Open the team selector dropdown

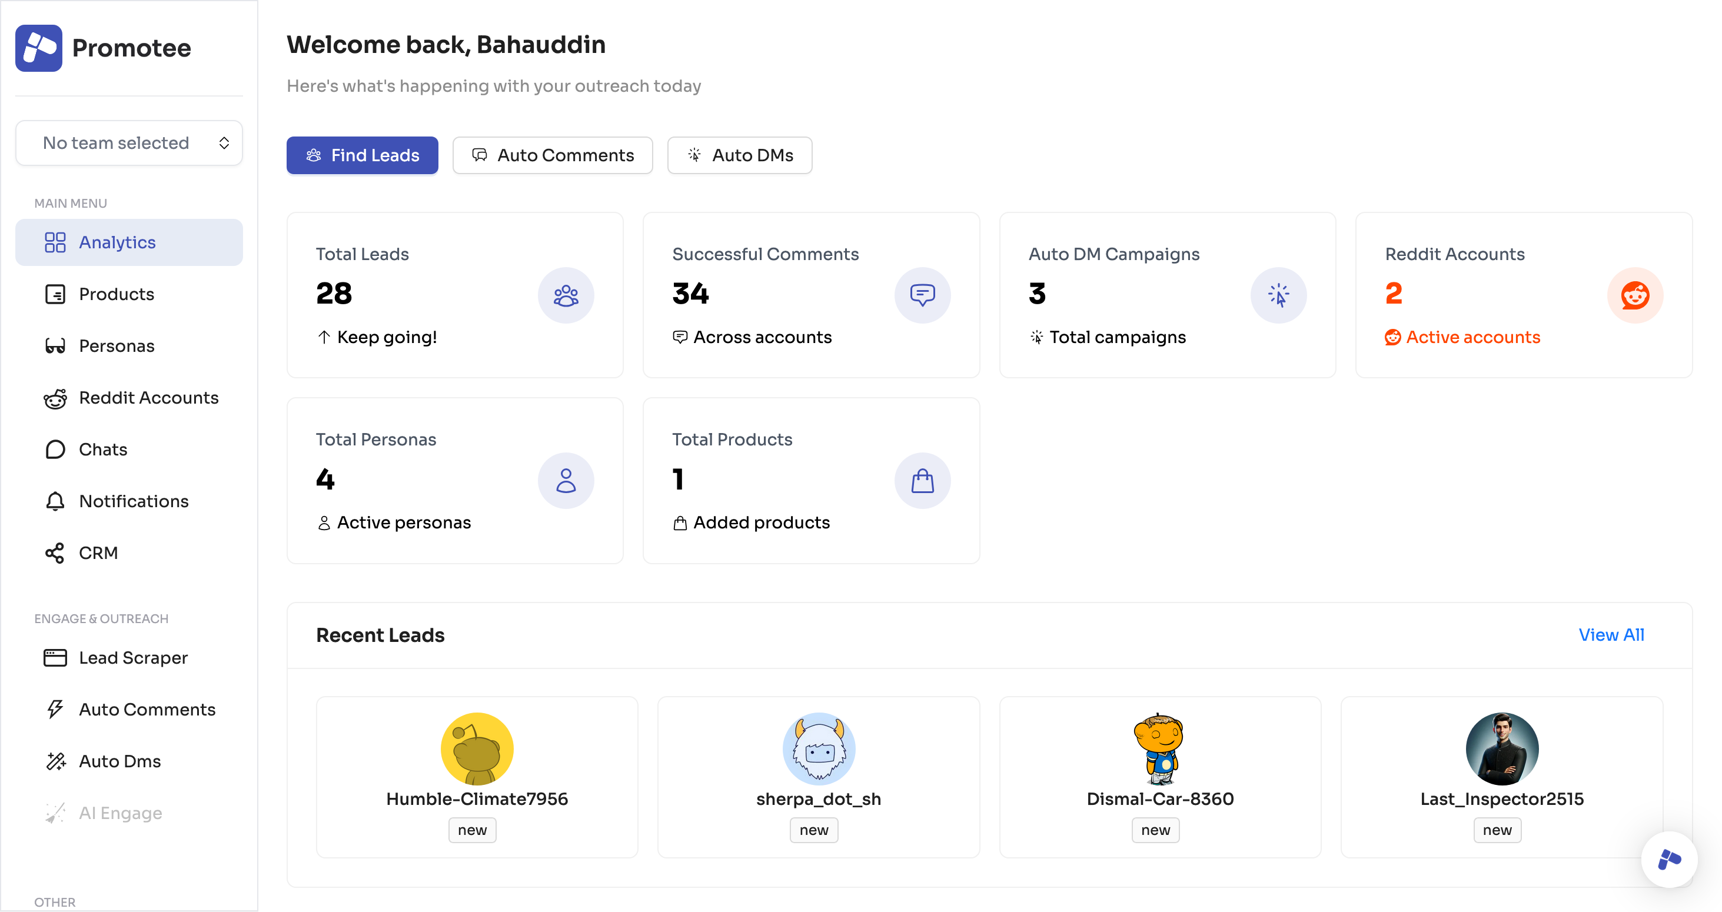pyautogui.click(x=129, y=143)
